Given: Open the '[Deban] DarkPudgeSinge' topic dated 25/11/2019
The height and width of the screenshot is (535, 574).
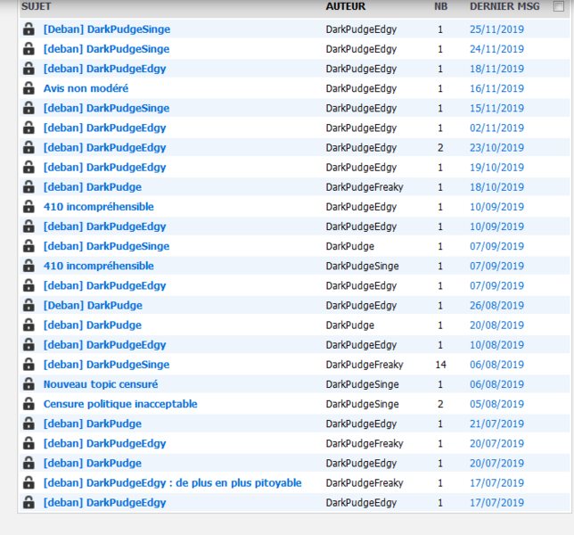Looking at the screenshot, I should (107, 29).
